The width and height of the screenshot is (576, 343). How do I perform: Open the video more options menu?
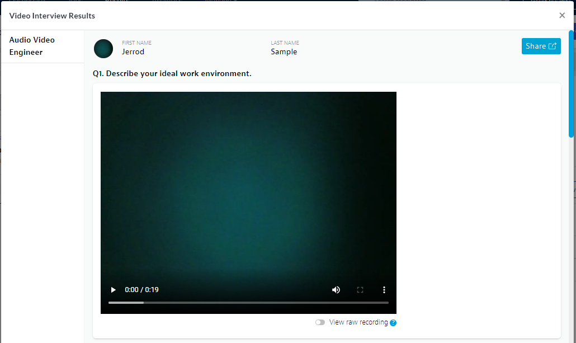pos(384,290)
